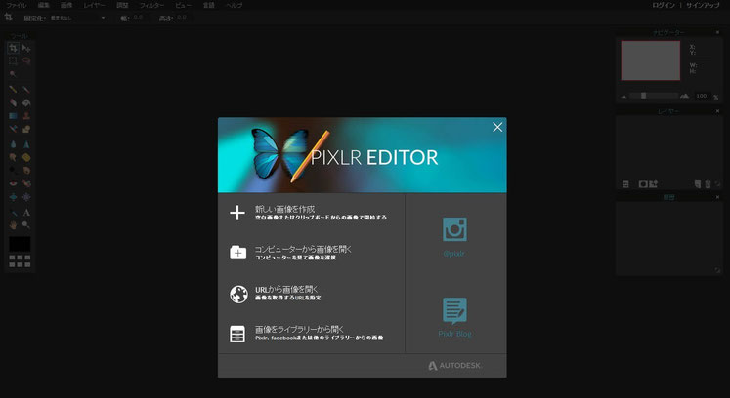Select the Pencil tool

[x=13, y=90]
